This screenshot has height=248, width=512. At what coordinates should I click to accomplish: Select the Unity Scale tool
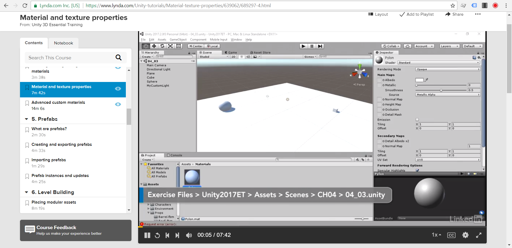pos(170,46)
